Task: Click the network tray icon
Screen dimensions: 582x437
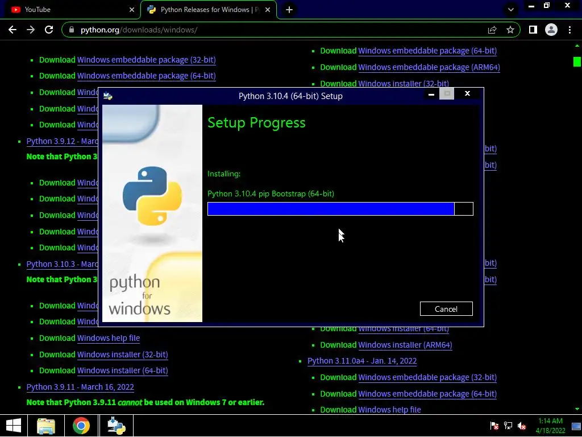Action: pyautogui.click(x=508, y=426)
